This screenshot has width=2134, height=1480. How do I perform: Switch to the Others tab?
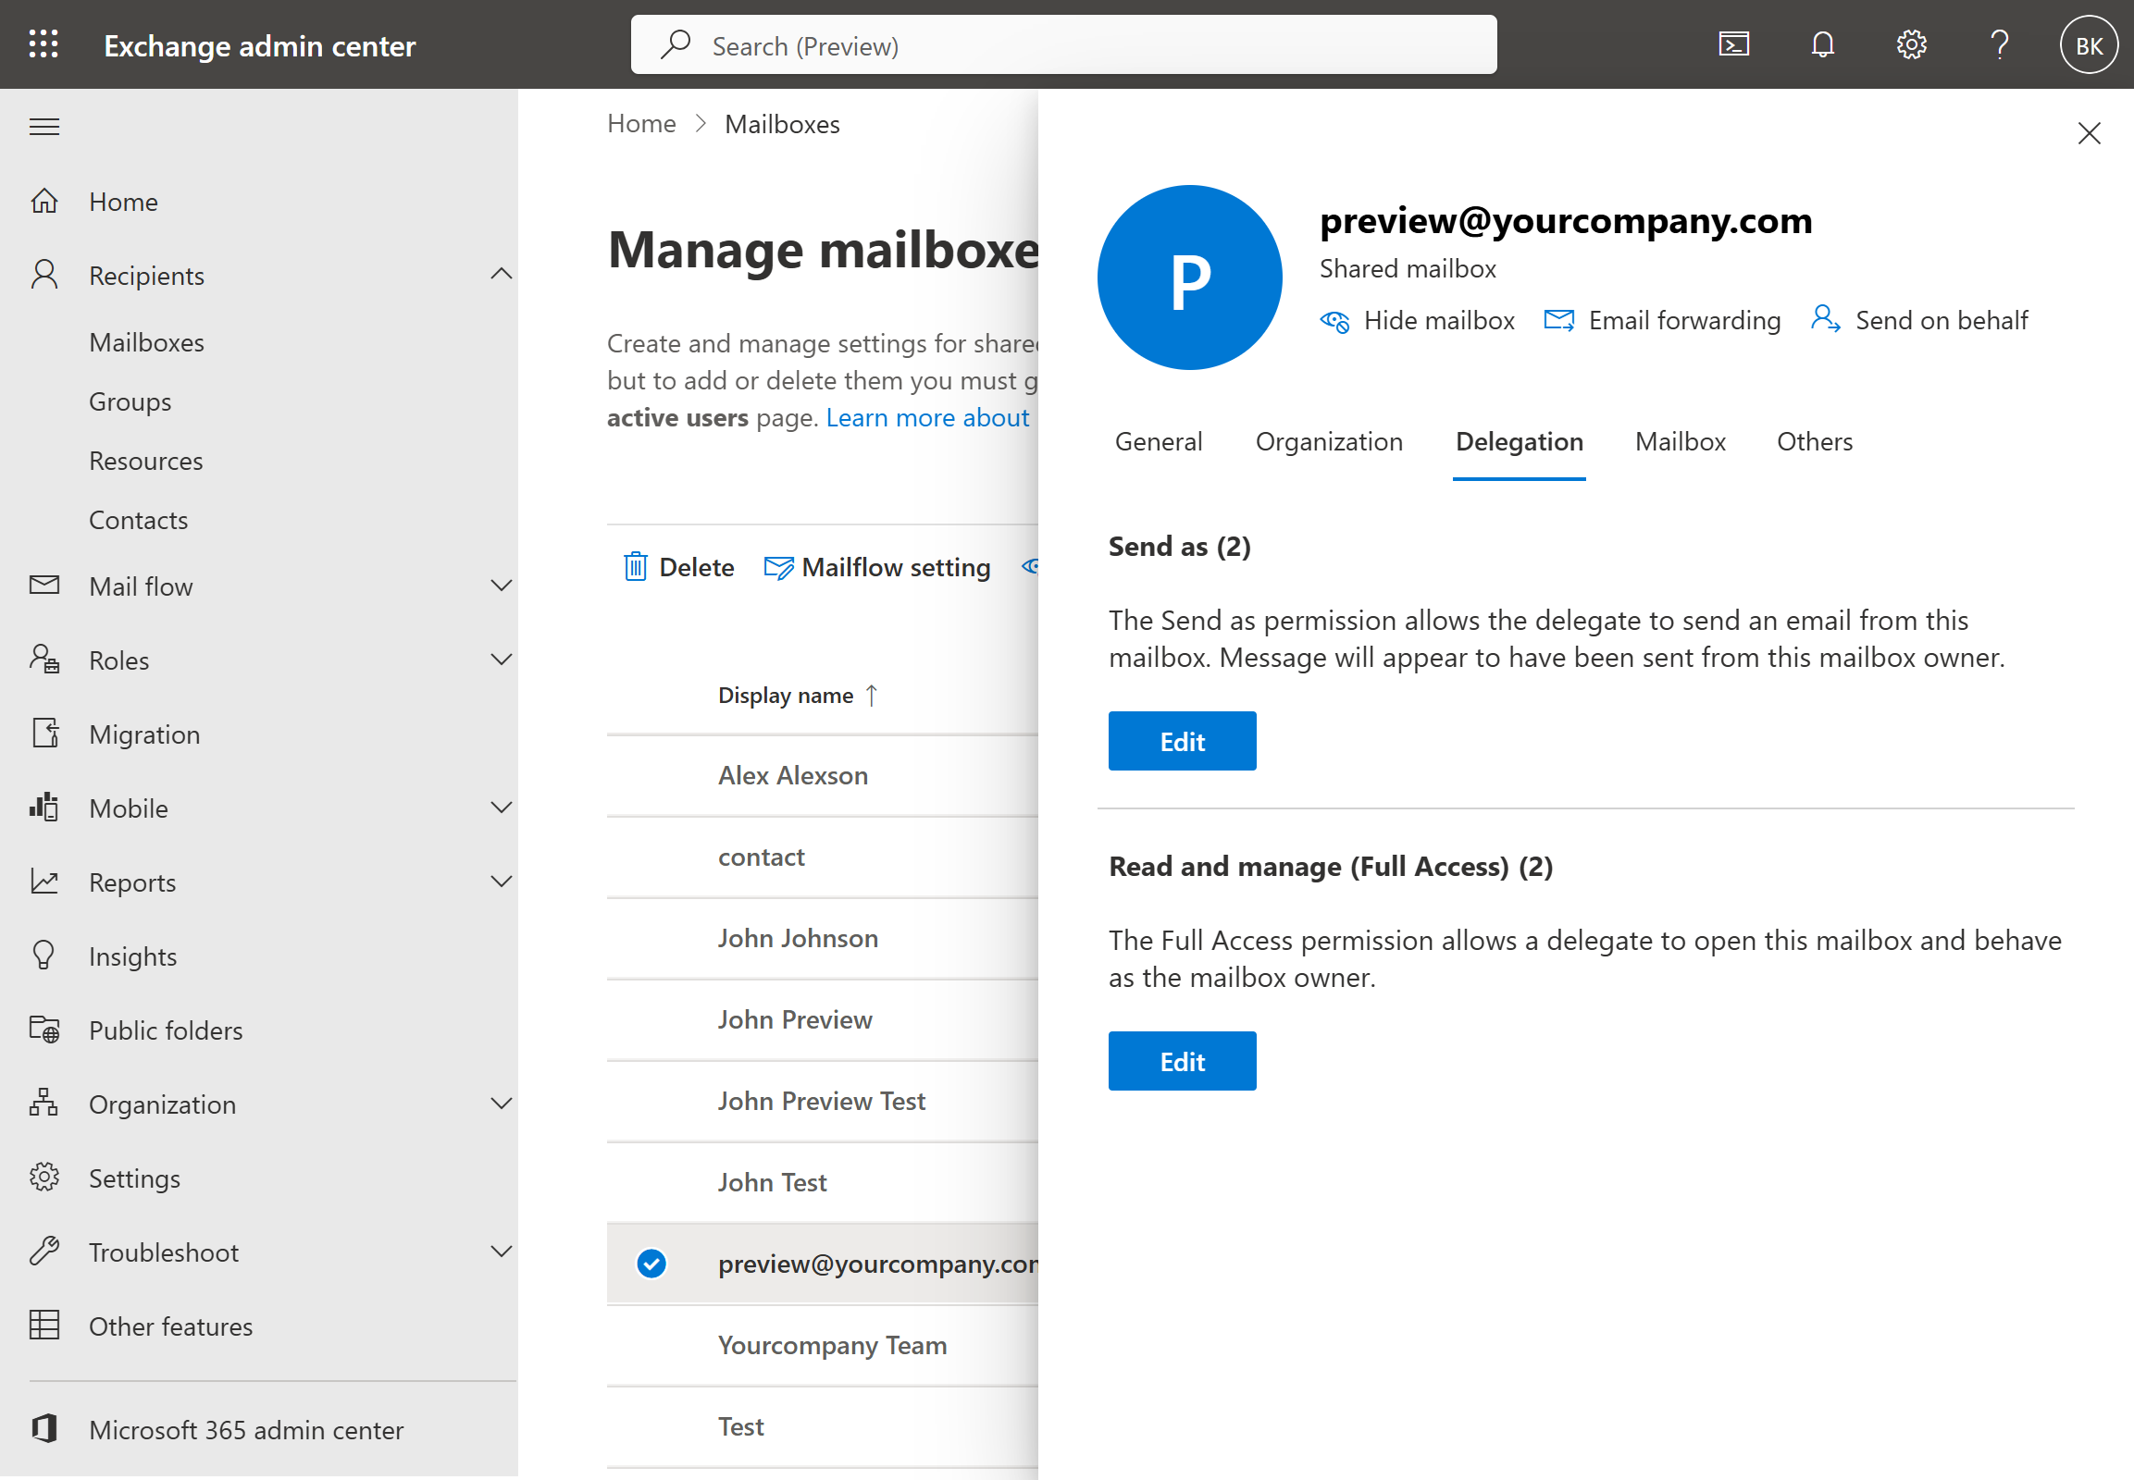tap(1814, 442)
